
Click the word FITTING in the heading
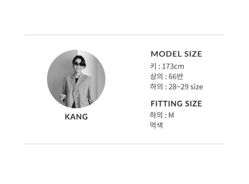(166, 104)
